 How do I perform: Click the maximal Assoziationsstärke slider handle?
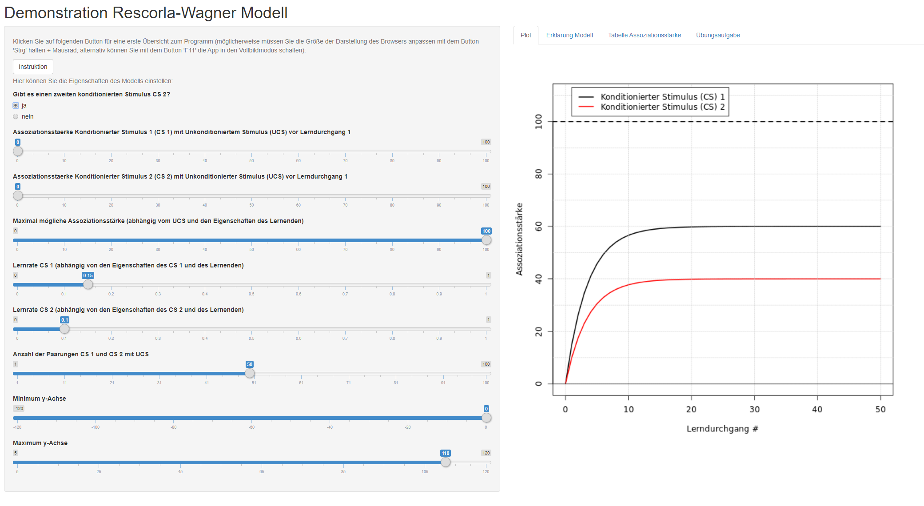[486, 240]
